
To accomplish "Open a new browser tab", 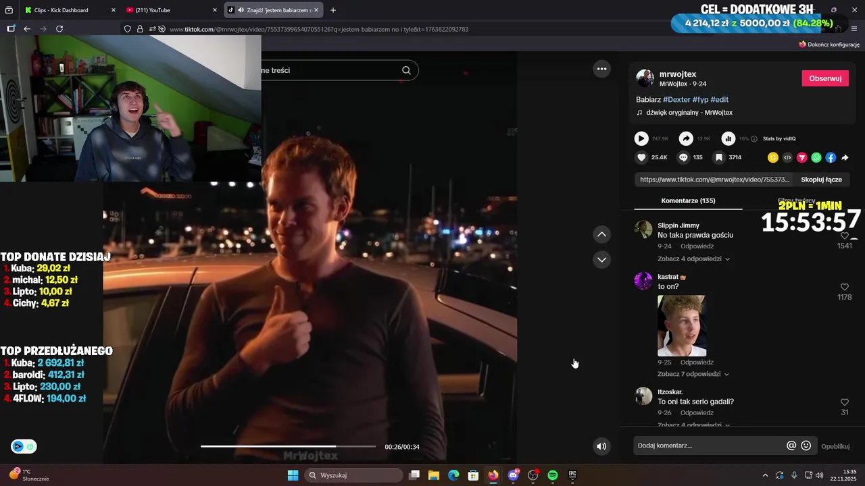I will [333, 10].
